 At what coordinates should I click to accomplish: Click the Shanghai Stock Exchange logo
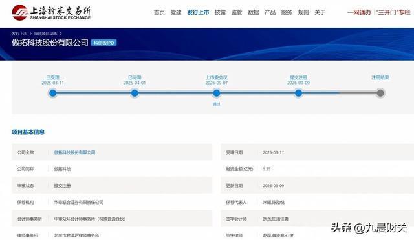pyautogui.click(x=51, y=13)
